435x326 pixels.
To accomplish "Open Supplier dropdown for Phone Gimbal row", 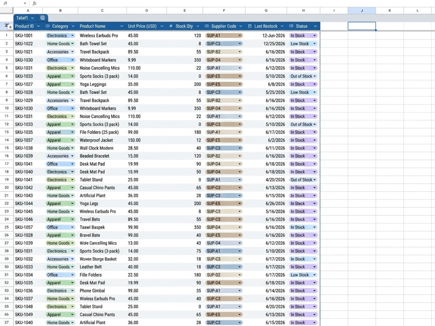I will point(240,291).
